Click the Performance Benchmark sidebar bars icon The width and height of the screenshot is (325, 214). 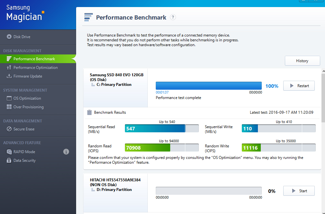(9, 59)
